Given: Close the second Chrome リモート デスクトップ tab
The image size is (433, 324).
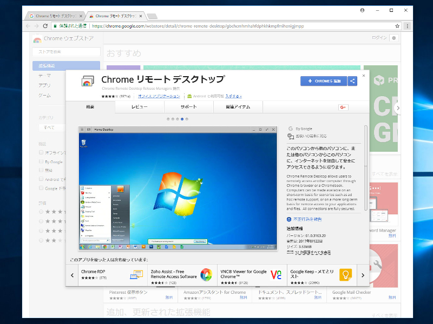Looking at the screenshot, I should pyautogui.click(x=141, y=16).
